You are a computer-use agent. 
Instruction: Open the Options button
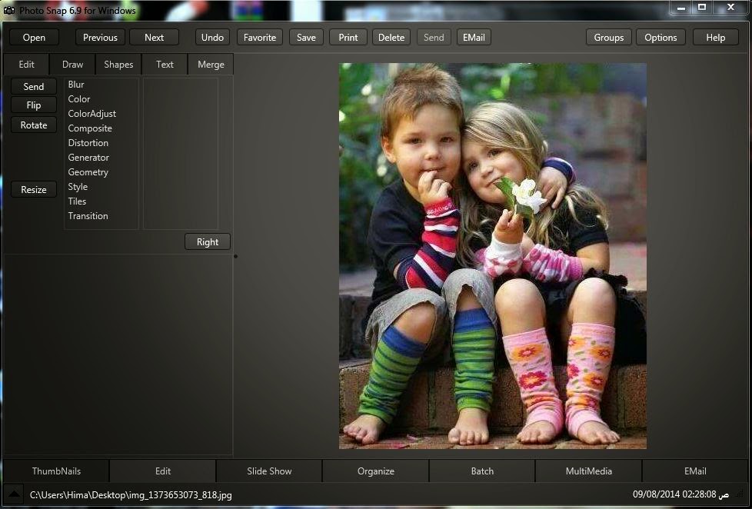pos(660,38)
